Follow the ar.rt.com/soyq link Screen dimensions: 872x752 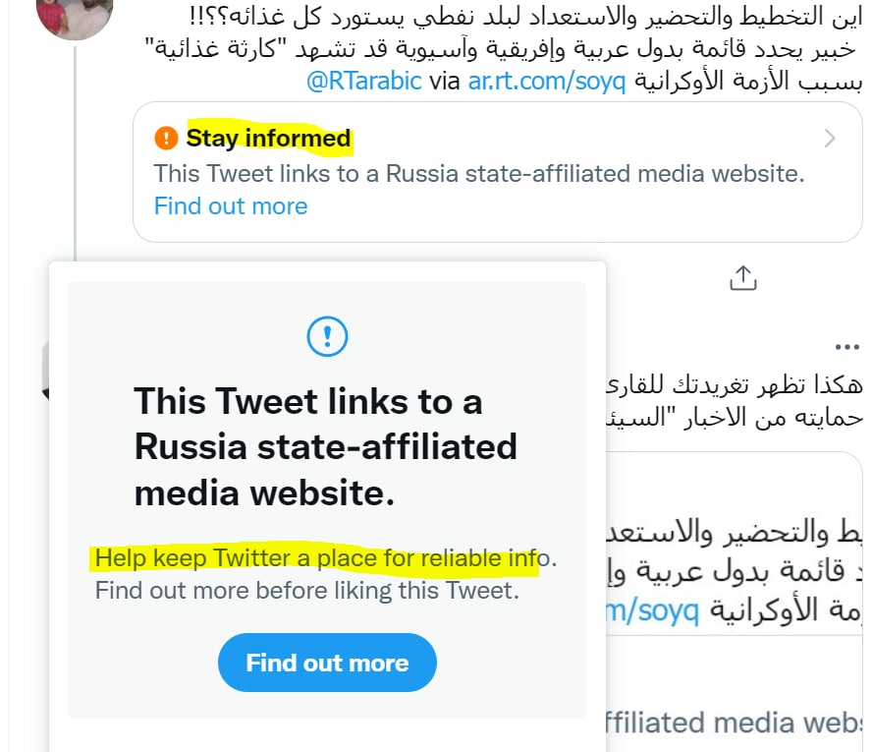coord(547,82)
